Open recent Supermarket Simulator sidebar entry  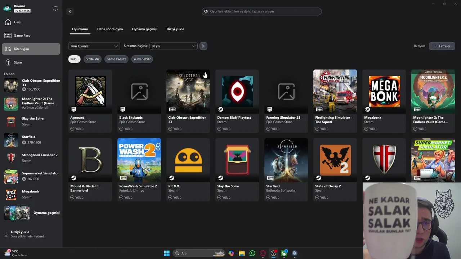pos(32,176)
